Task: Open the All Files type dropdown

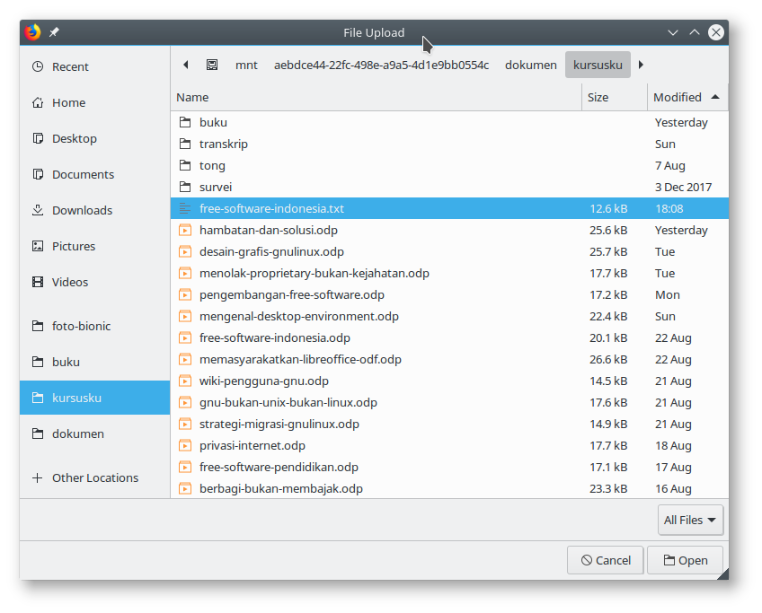Action: pos(689,520)
